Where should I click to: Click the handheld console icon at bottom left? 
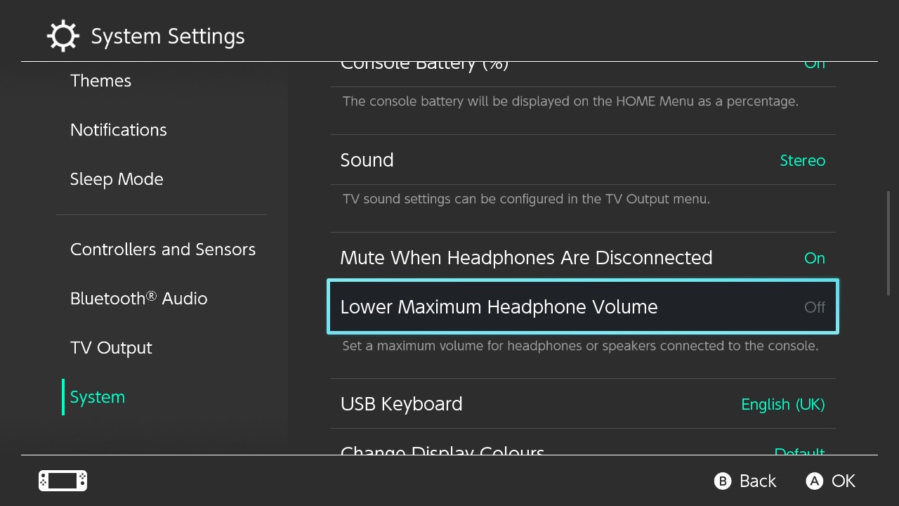point(63,481)
